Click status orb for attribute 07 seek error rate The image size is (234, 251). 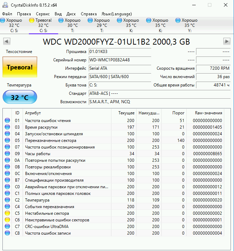7,147
